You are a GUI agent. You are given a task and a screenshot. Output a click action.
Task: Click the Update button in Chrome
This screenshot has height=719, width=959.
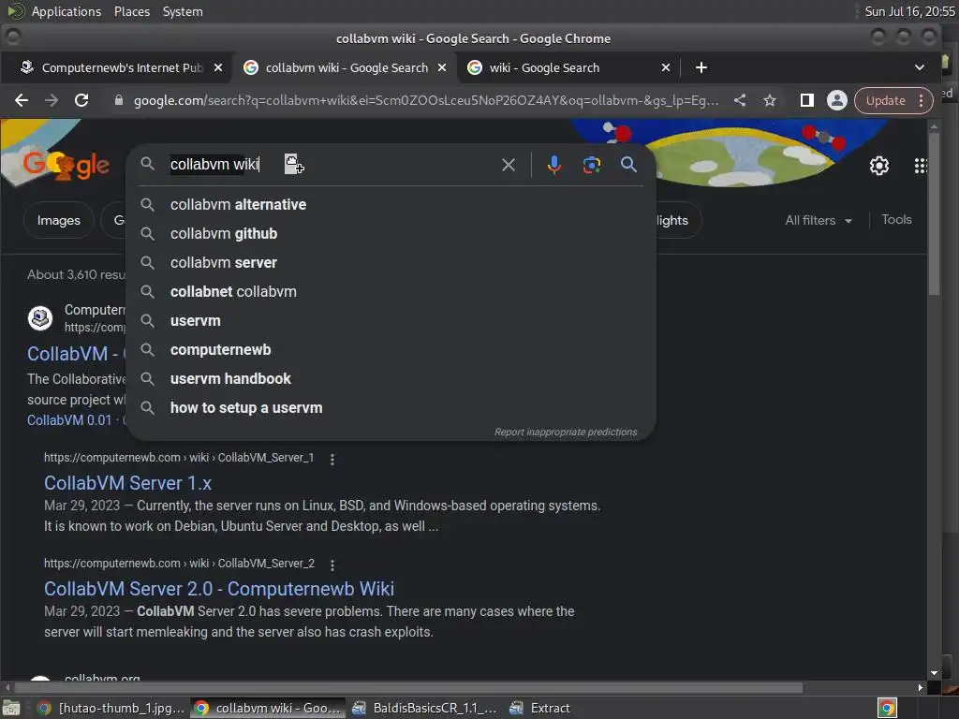tap(886, 100)
